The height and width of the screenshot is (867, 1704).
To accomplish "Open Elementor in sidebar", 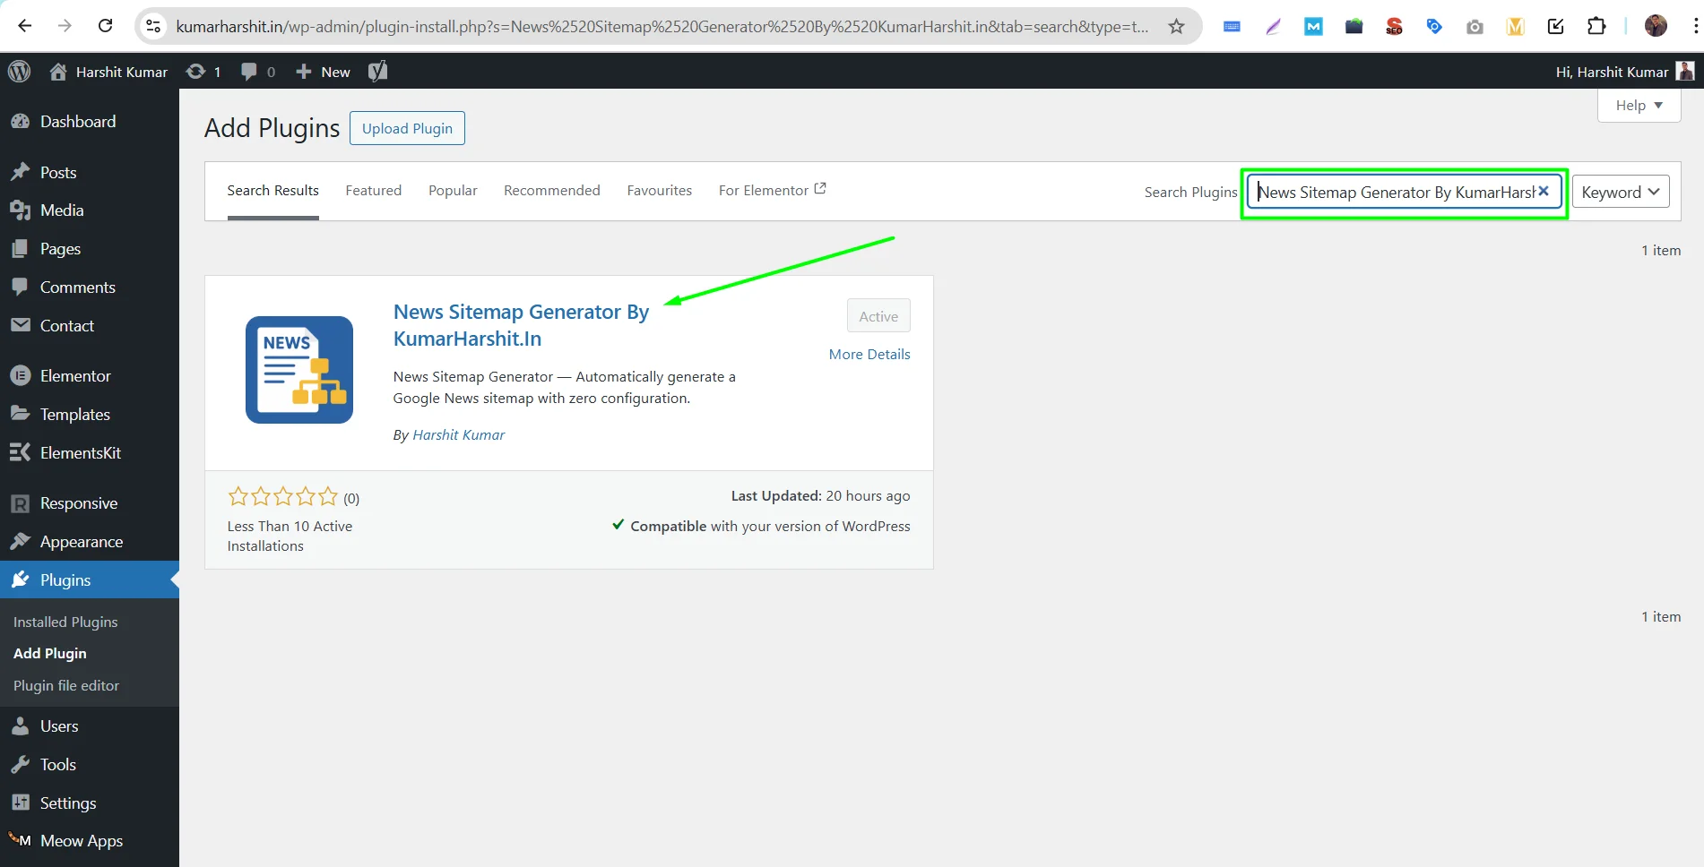I will [x=90, y=376].
